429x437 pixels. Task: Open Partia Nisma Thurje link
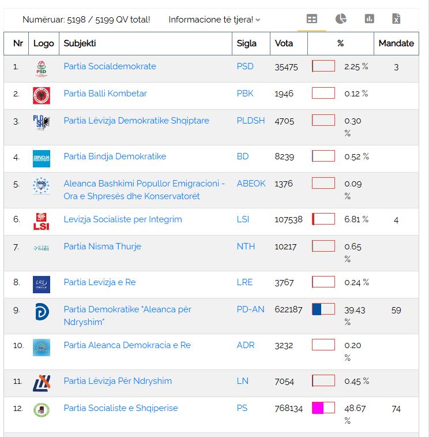[x=103, y=246]
